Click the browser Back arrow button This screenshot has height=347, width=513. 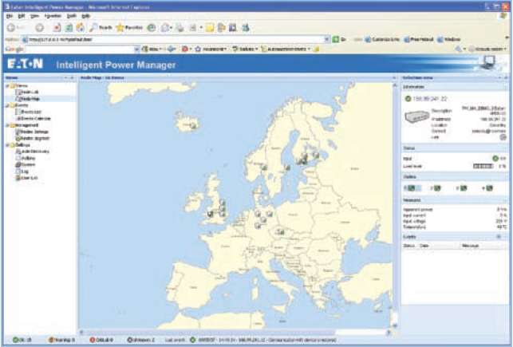pyautogui.click(x=11, y=28)
